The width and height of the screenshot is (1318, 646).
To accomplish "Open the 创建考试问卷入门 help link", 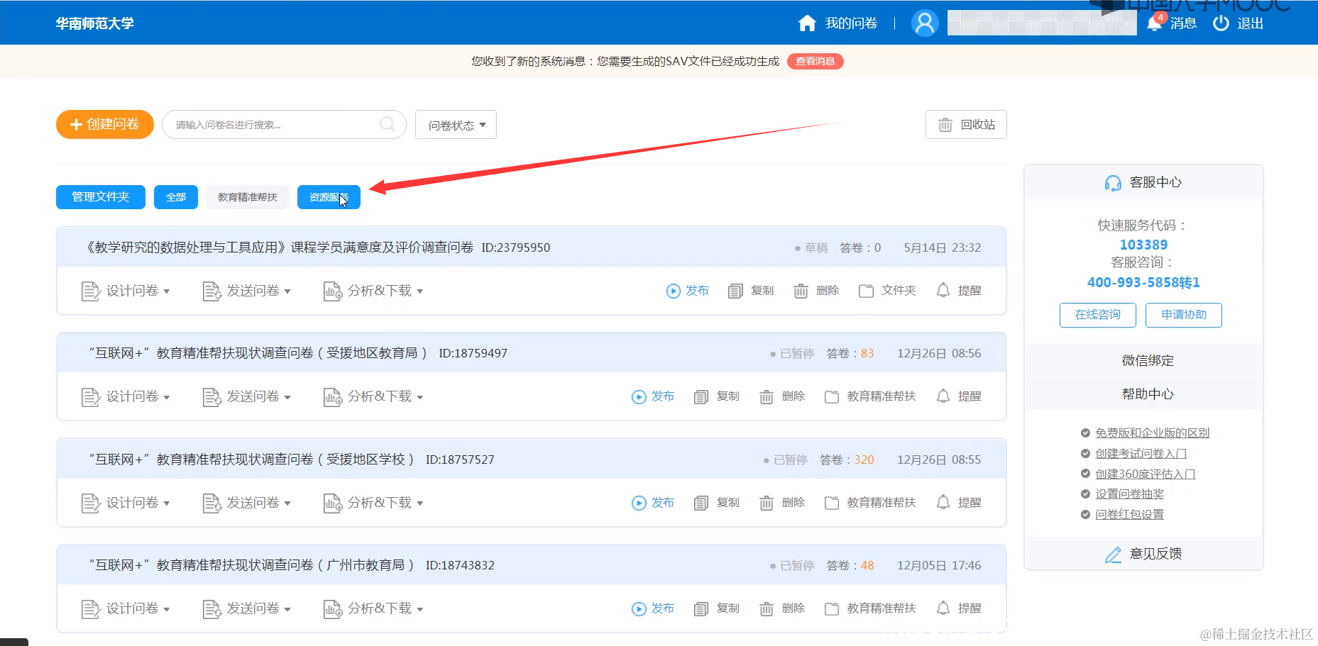I will (x=1141, y=453).
